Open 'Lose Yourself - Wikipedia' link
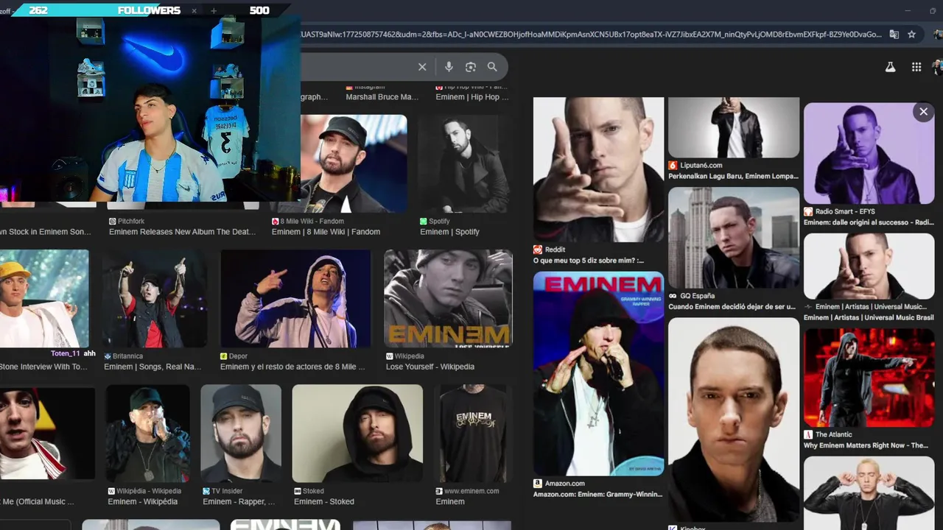The height and width of the screenshot is (530, 943). 430,367
